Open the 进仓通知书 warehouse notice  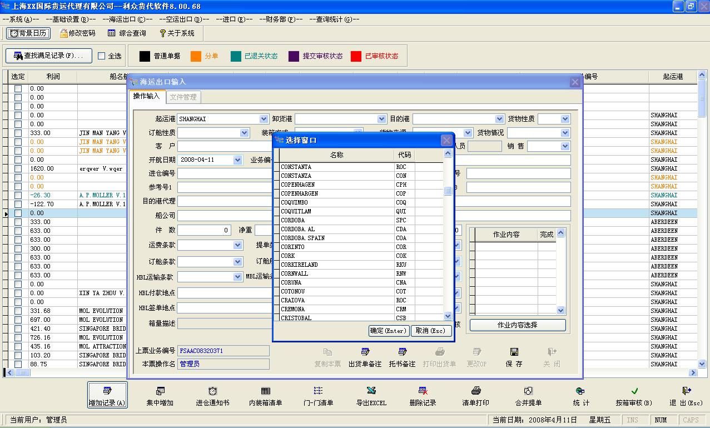point(212,395)
